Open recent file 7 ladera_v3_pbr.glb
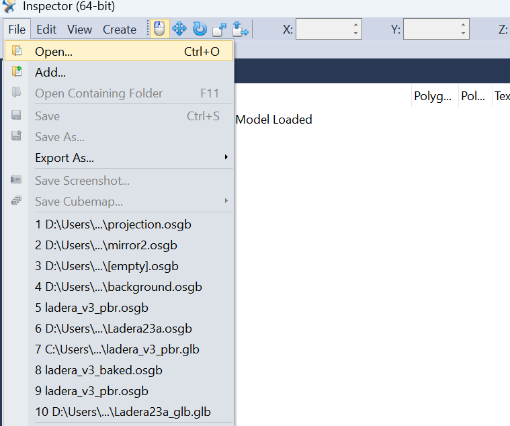The image size is (510, 426). pyautogui.click(x=119, y=349)
